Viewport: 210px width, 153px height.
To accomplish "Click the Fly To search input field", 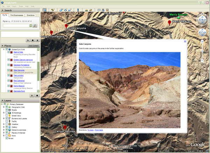I will tap(16, 26).
